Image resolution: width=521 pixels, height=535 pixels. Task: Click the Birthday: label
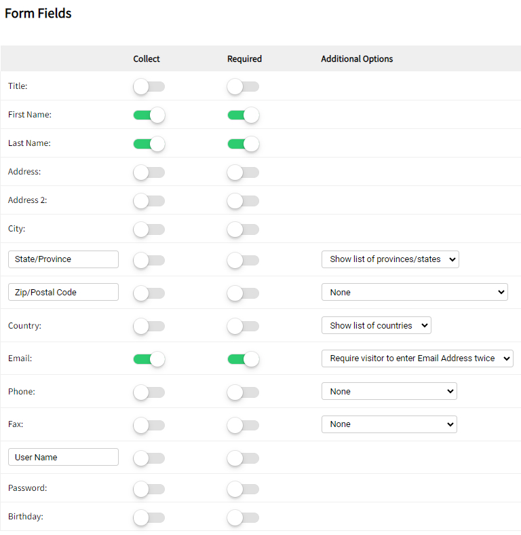pyautogui.click(x=26, y=517)
